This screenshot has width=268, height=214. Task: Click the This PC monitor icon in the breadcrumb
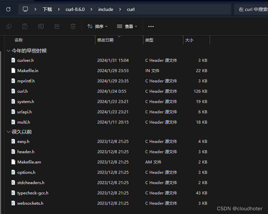pos(25,9)
